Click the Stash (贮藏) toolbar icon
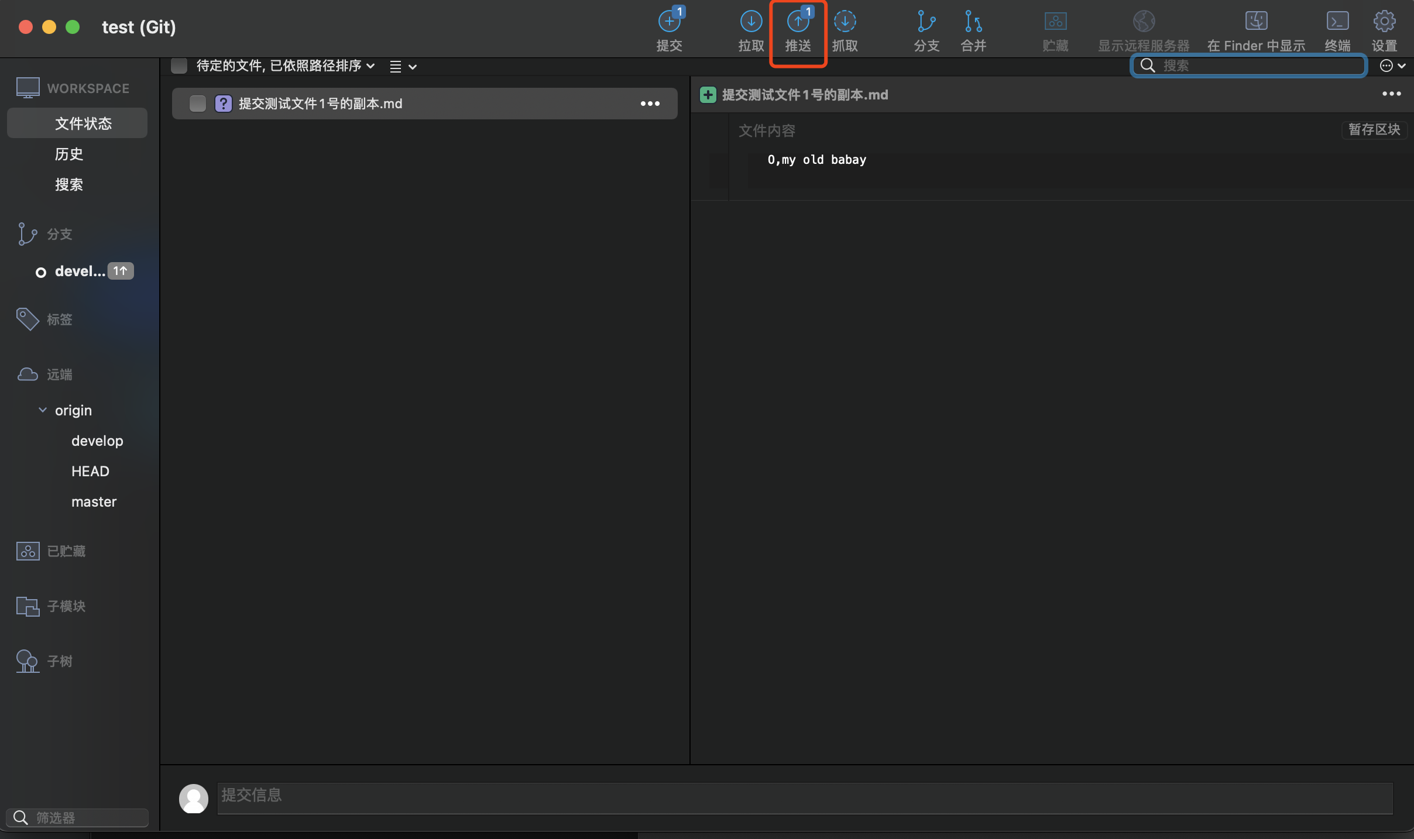 pyautogui.click(x=1055, y=21)
